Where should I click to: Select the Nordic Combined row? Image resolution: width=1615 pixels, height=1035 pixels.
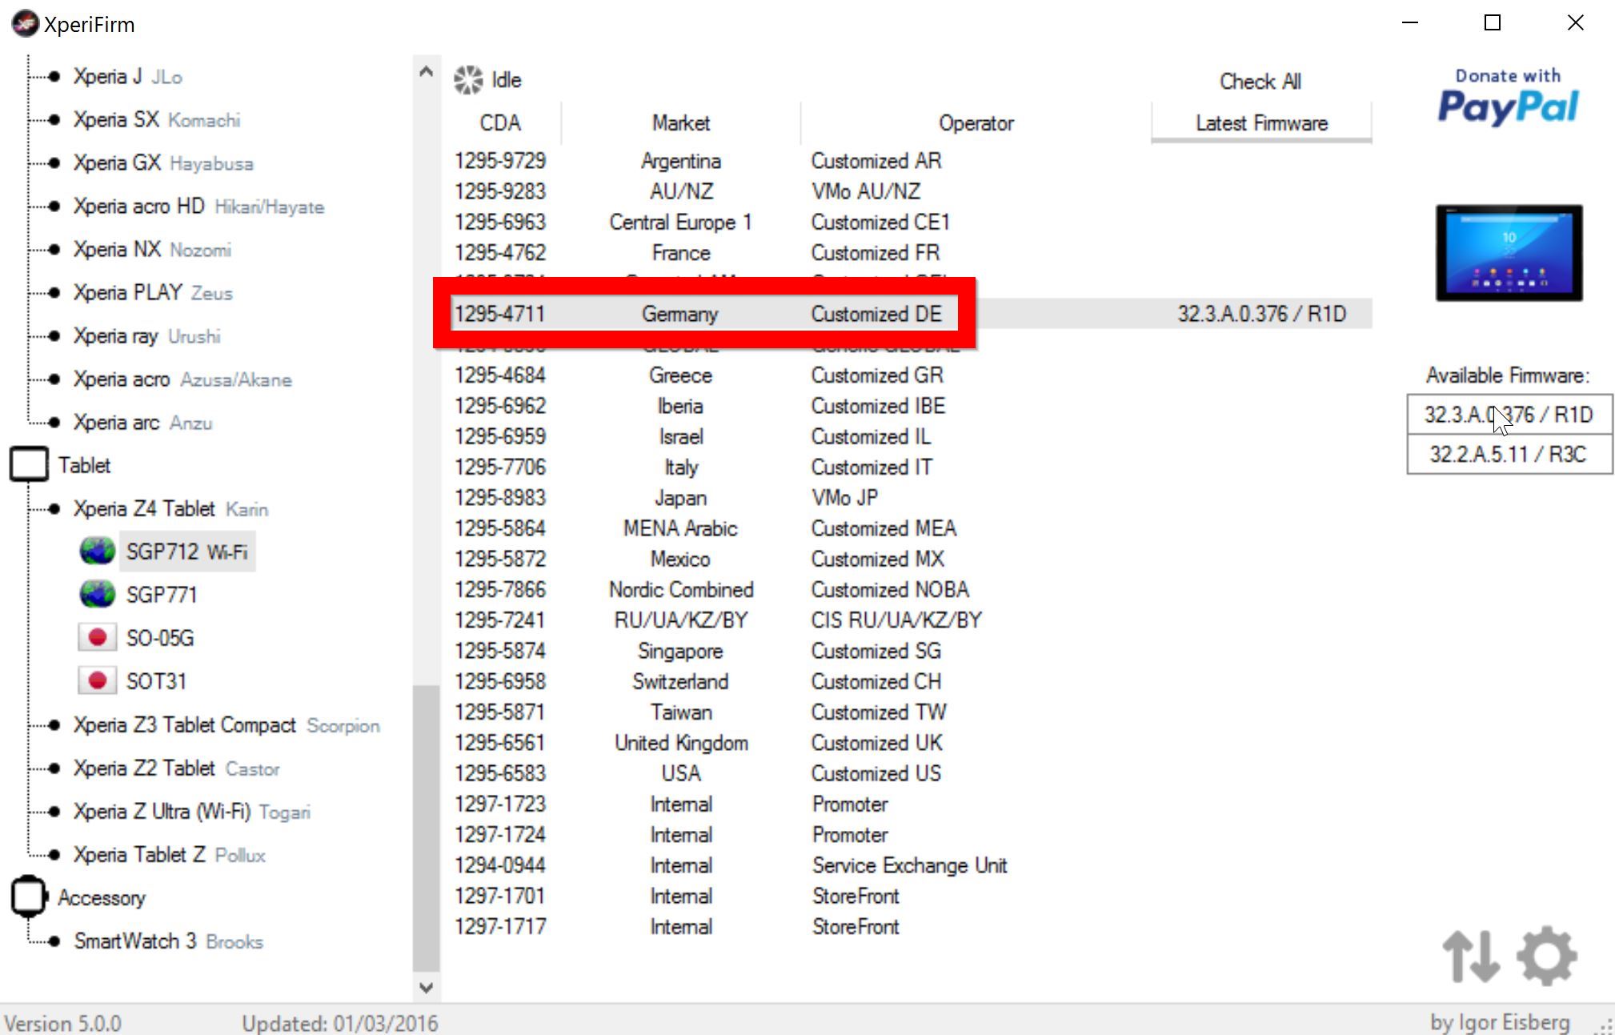pos(910,590)
